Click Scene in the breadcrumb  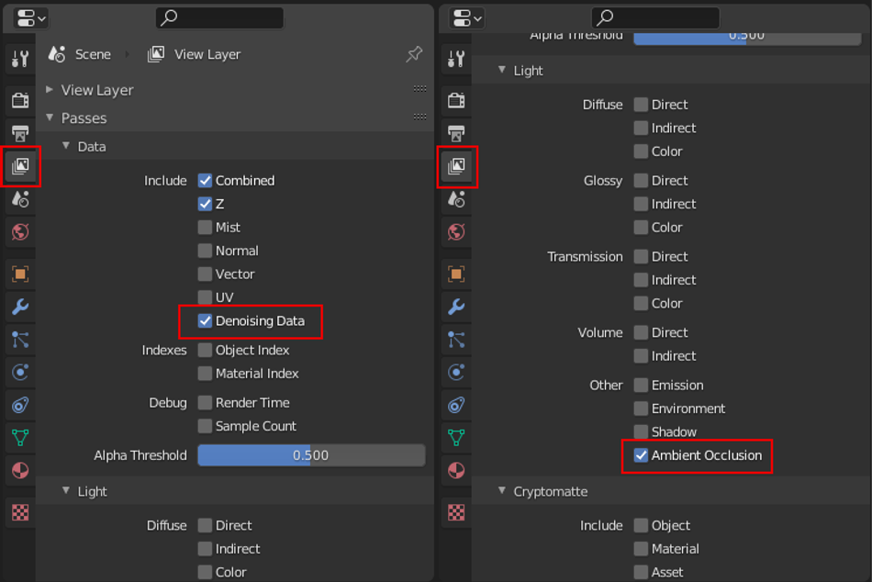coord(93,54)
